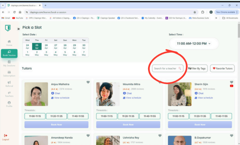
Task: Expand the sidebar with double chevron
Action: click(x=18, y=29)
